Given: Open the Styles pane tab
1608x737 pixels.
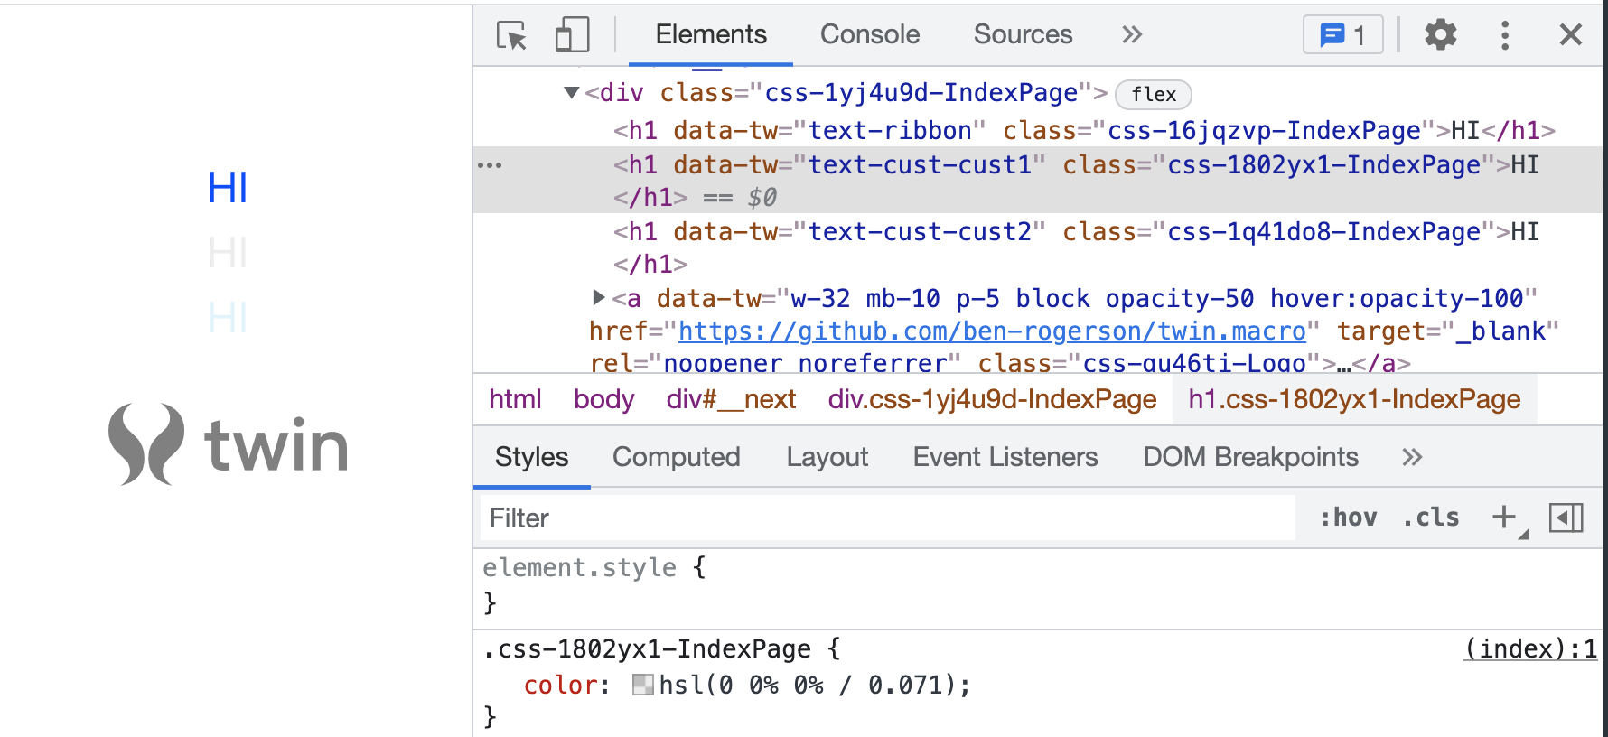Looking at the screenshot, I should 531,457.
